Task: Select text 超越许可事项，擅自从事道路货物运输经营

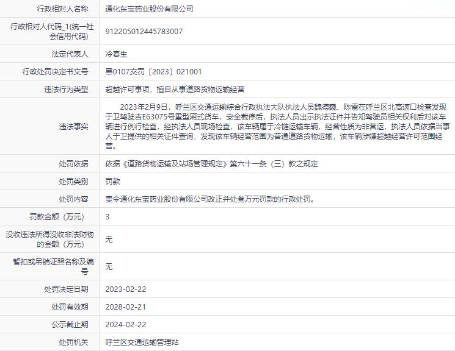Action: (175, 90)
